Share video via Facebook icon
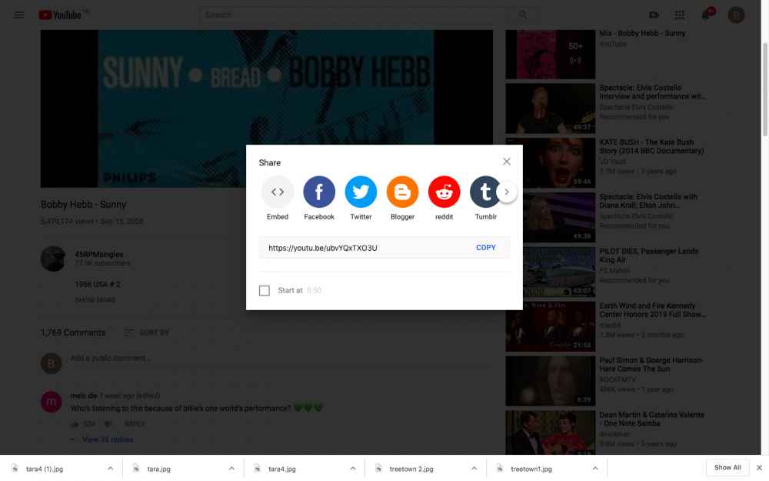 coord(319,192)
